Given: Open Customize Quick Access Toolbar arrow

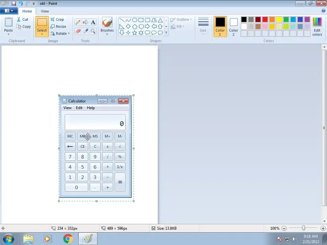Looking at the screenshot, I should coord(34,4).
